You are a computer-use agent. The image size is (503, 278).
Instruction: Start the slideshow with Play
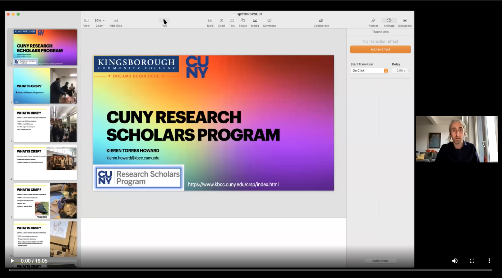[164, 23]
